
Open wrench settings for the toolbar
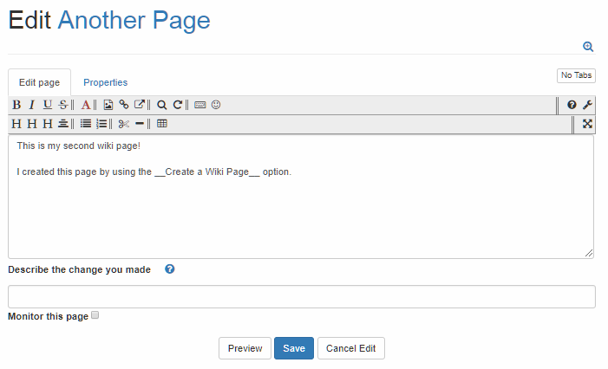click(x=587, y=105)
